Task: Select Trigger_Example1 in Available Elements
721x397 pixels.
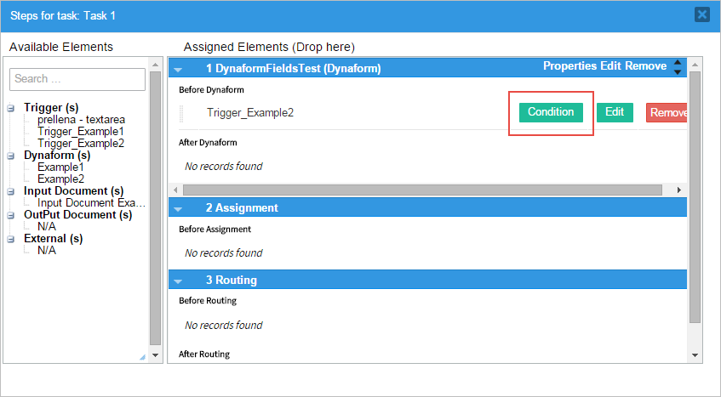Action: click(x=81, y=132)
